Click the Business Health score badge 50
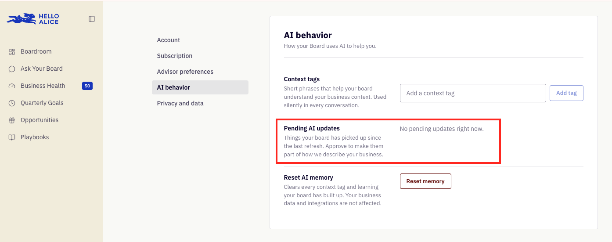The height and width of the screenshot is (242, 612). (87, 86)
